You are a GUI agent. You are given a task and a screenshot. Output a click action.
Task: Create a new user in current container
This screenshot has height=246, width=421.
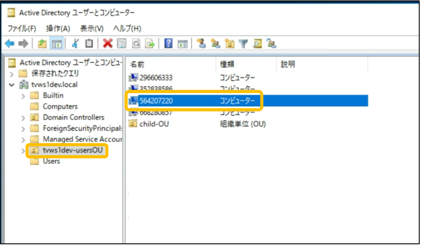point(202,43)
